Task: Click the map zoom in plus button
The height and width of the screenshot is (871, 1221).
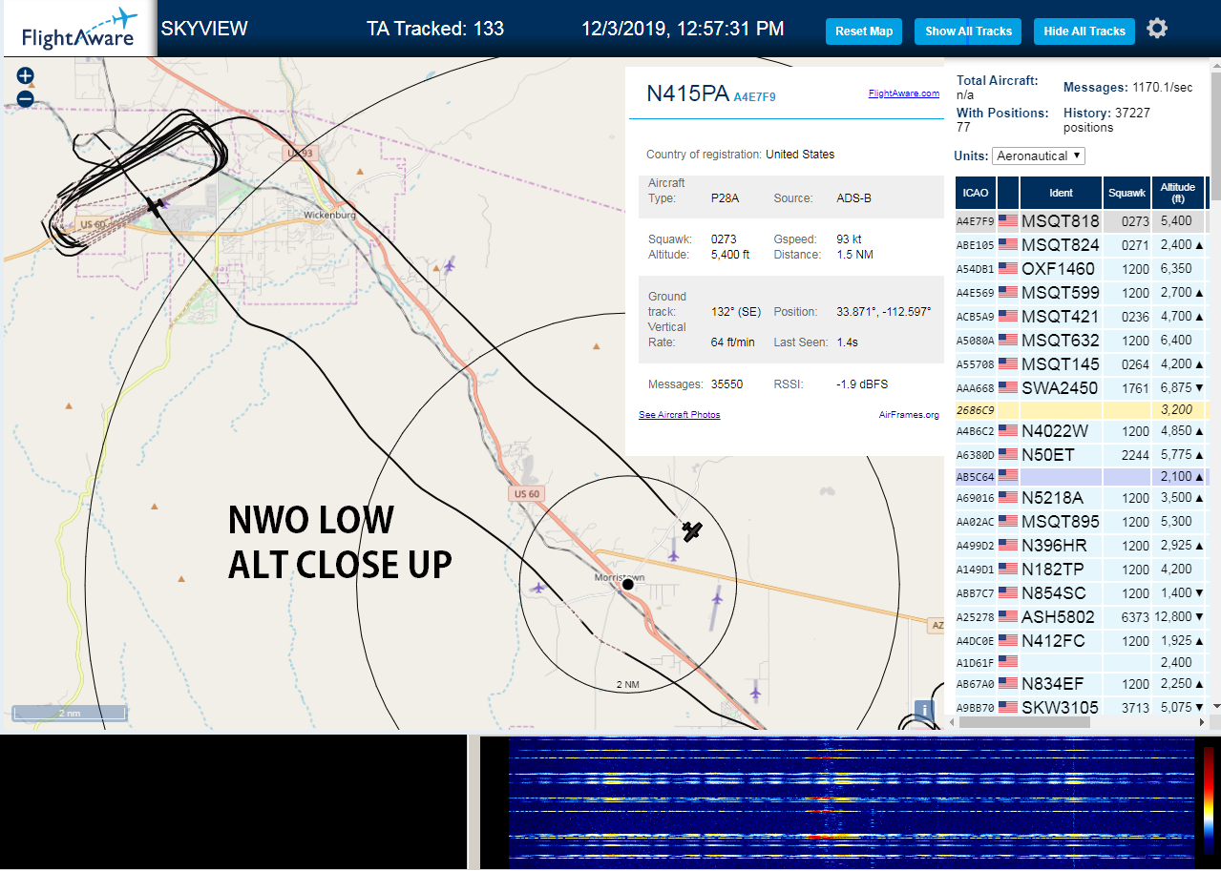Action: (x=26, y=75)
